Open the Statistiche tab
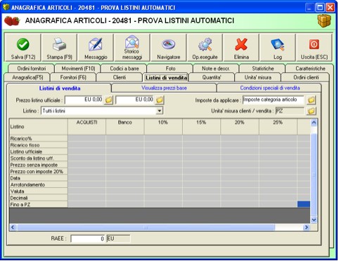The image size is (339, 261). (x=263, y=68)
